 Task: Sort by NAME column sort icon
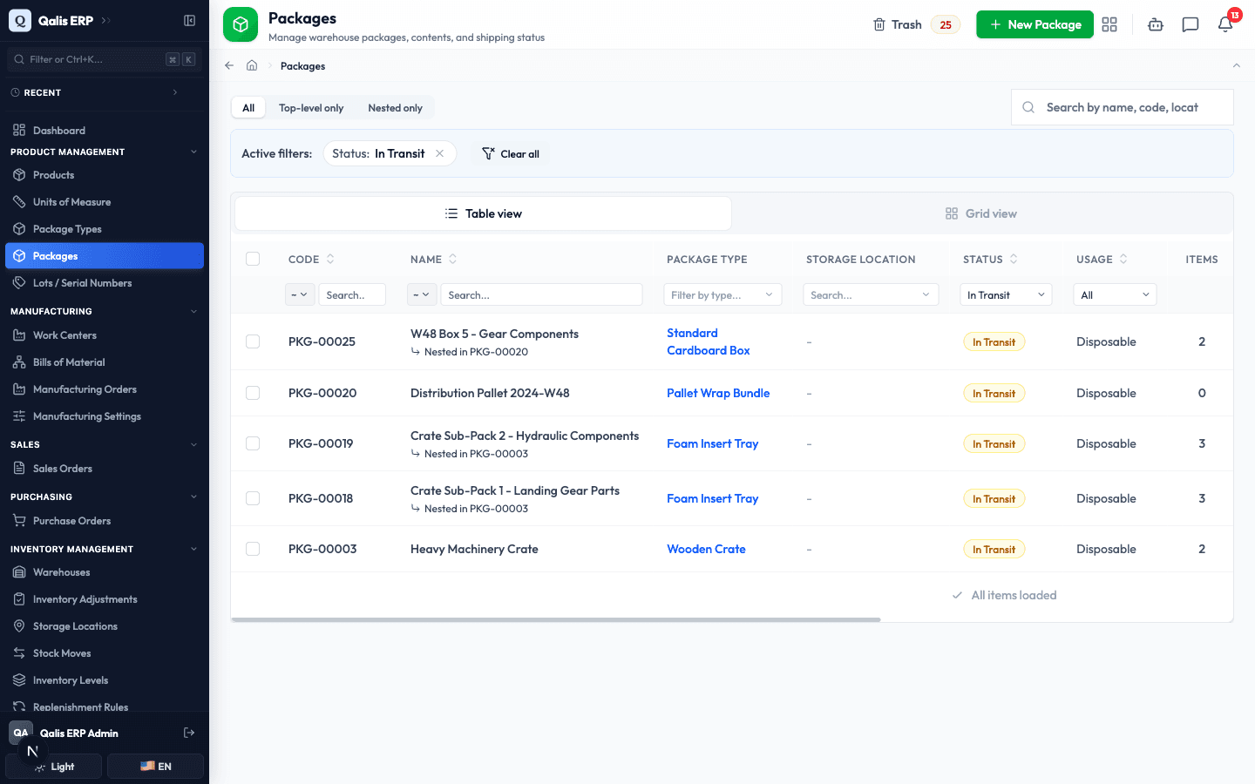[452, 259]
